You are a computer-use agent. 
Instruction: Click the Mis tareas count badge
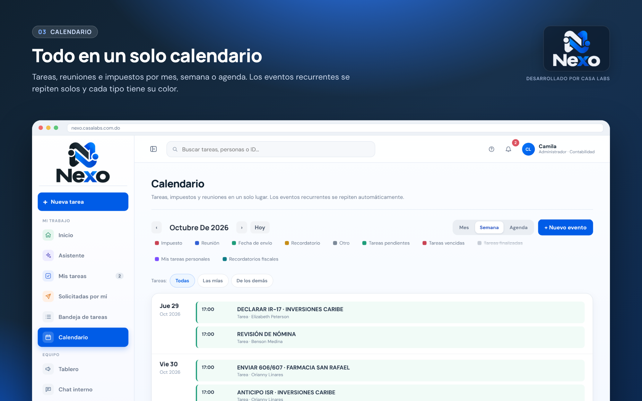119,276
